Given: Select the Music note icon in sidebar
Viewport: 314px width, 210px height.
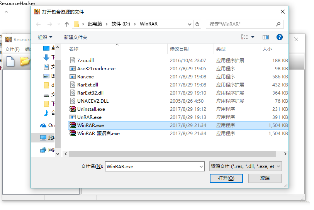Looking at the screenshot, I should pos(46,113).
